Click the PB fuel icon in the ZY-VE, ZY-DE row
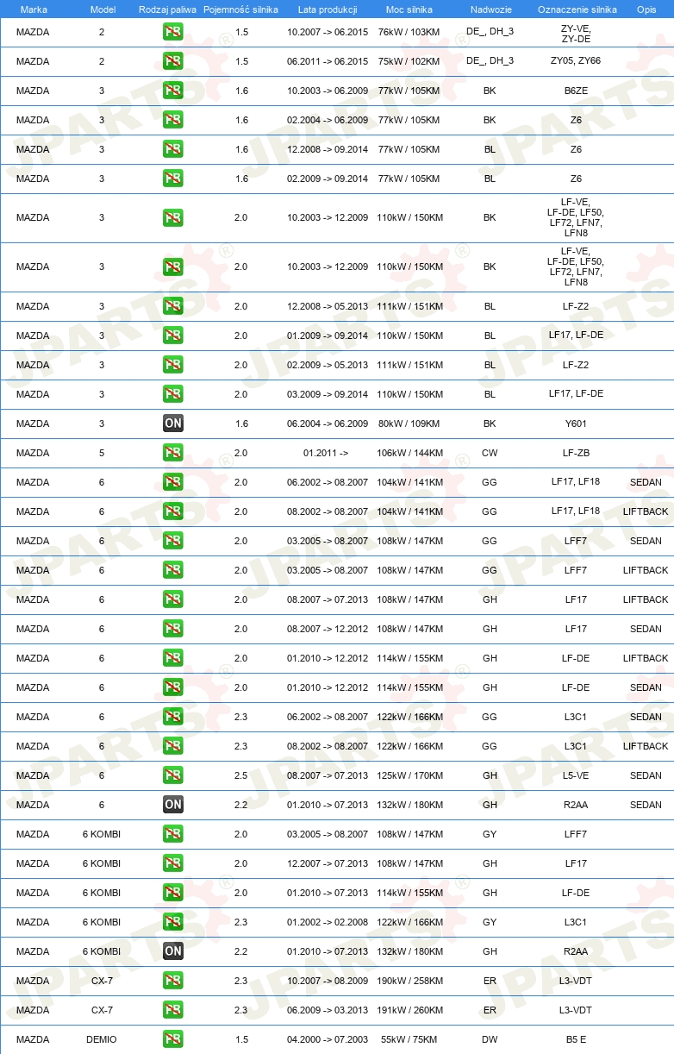 point(173,33)
